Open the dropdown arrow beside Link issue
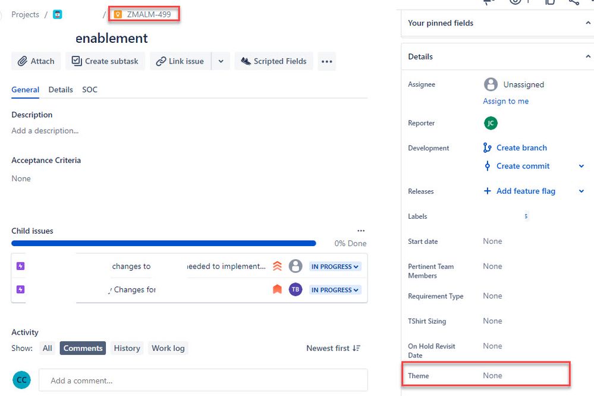The width and height of the screenshot is (594, 396). (x=221, y=61)
